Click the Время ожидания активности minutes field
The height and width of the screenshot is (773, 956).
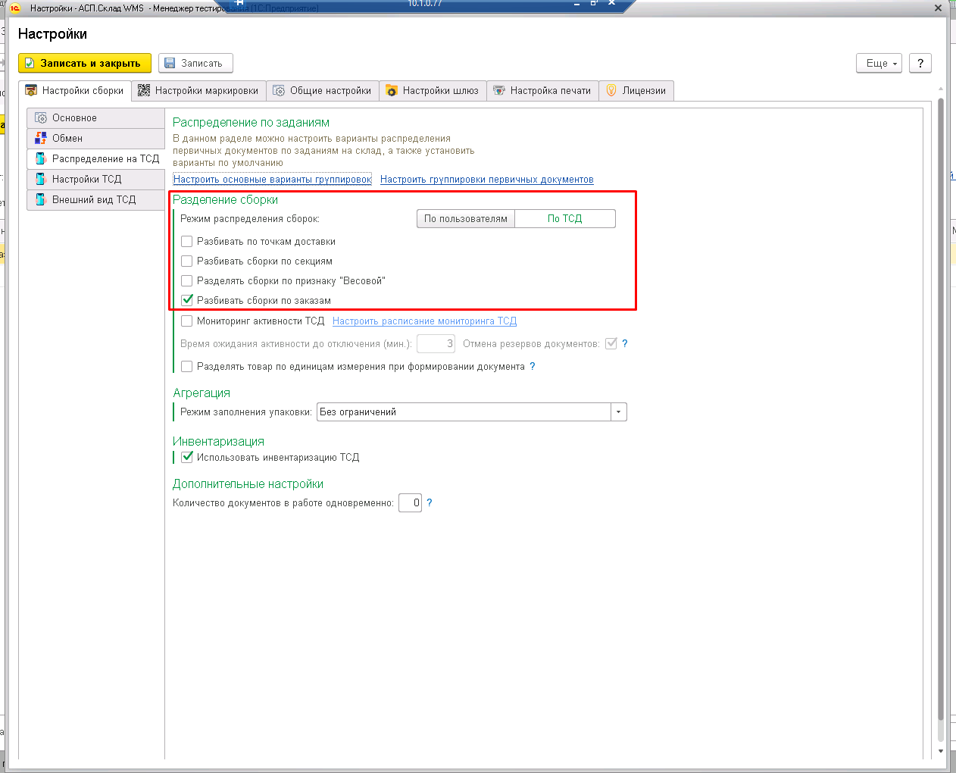point(436,344)
